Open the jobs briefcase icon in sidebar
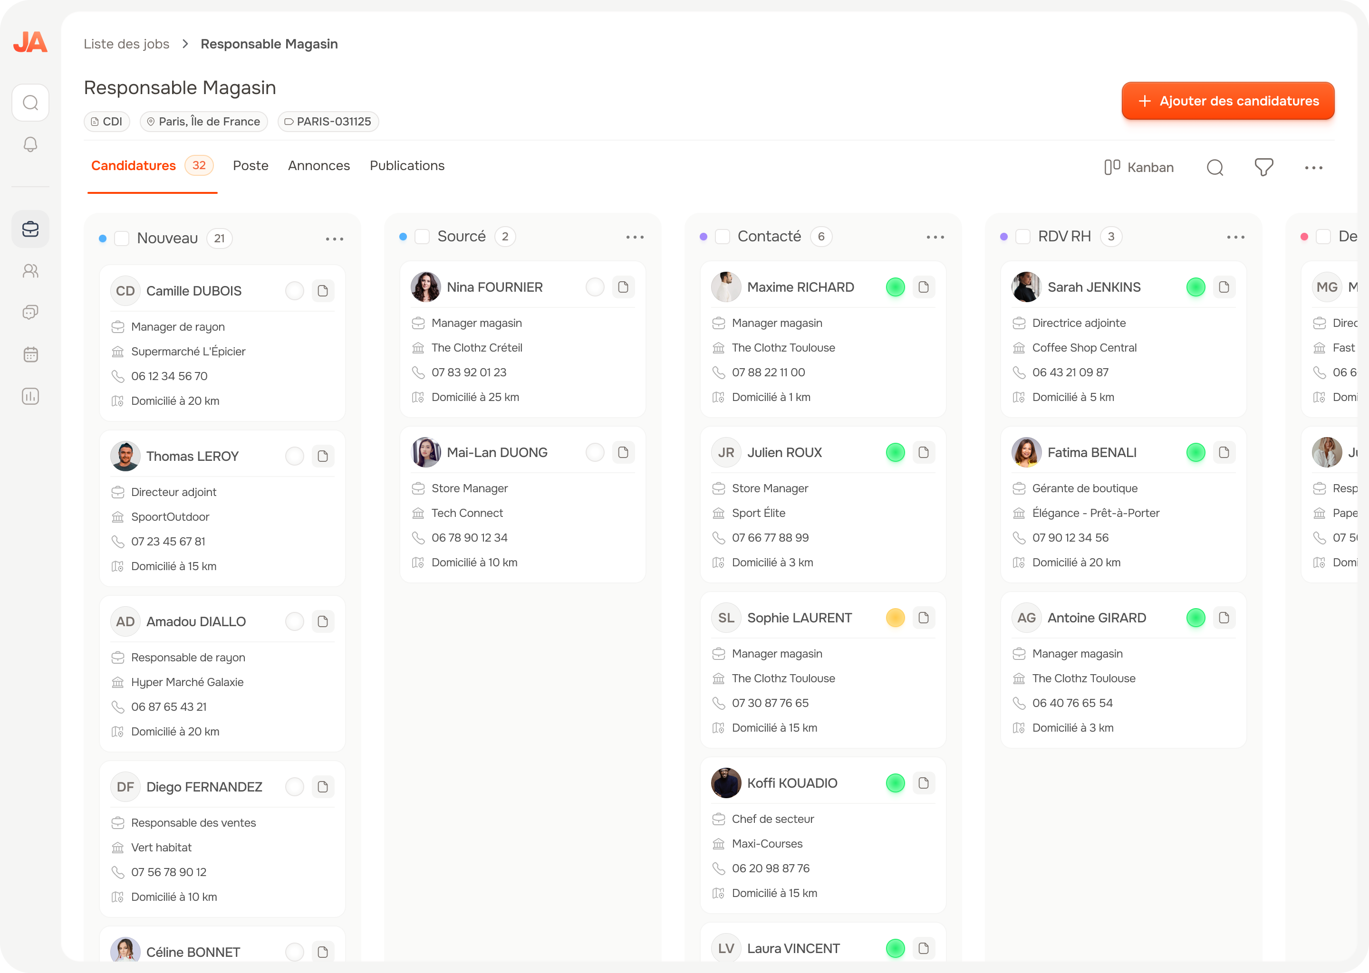The height and width of the screenshot is (973, 1369). (x=30, y=229)
